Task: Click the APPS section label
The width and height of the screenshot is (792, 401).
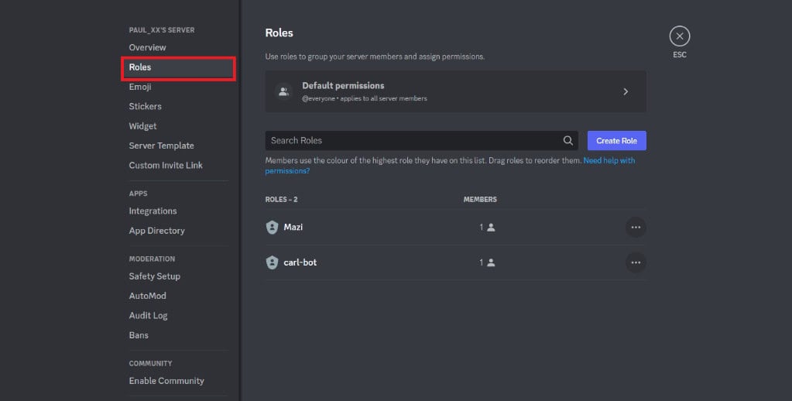Action: (x=138, y=194)
